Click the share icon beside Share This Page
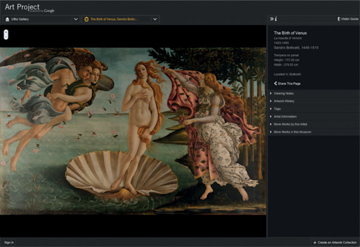Screen dimensions: 360x247 pos(275,84)
